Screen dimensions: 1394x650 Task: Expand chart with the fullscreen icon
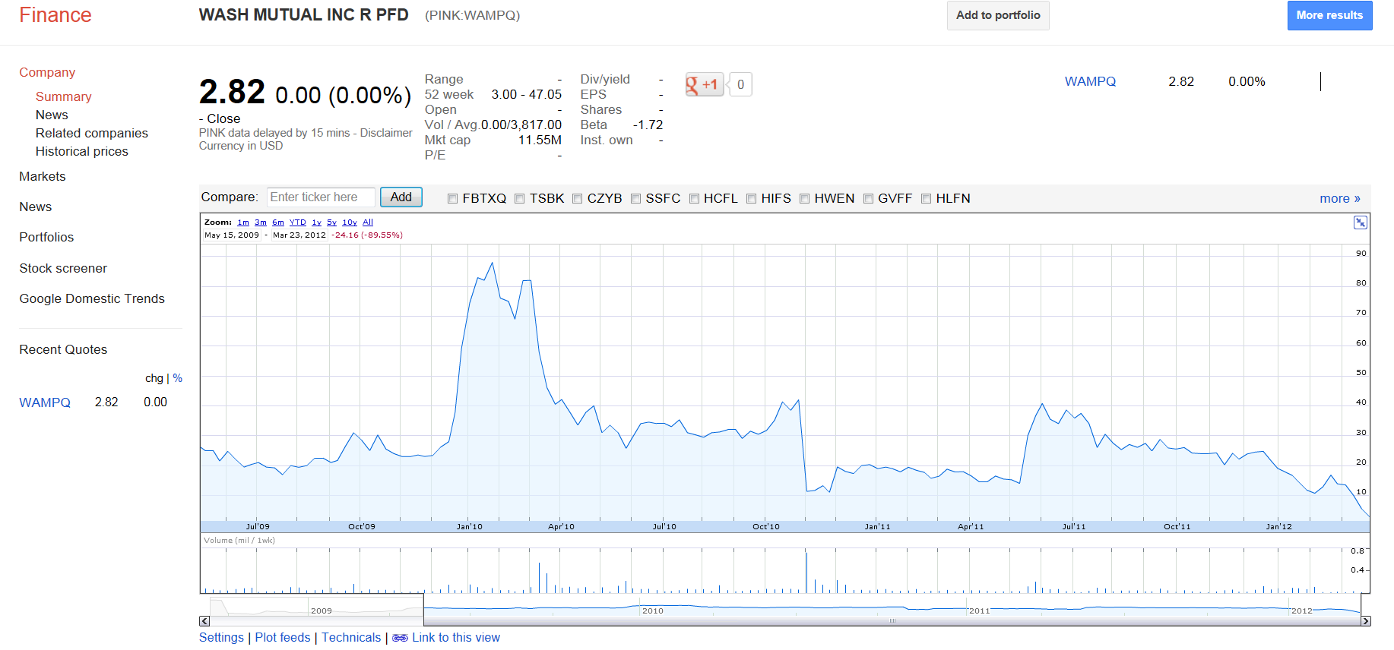pos(1361,222)
